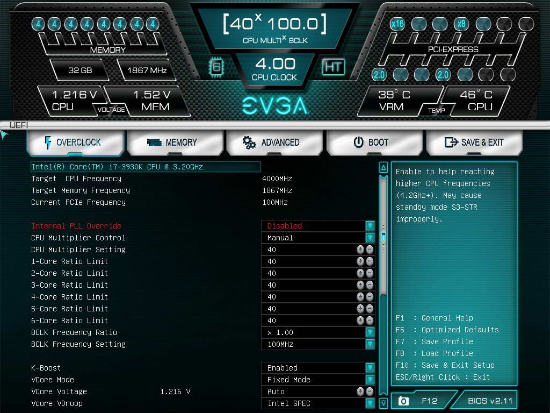Increase 2-Core Ratio Limit with plus
The width and height of the screenshot is (550, 413).
click(360, 273)
